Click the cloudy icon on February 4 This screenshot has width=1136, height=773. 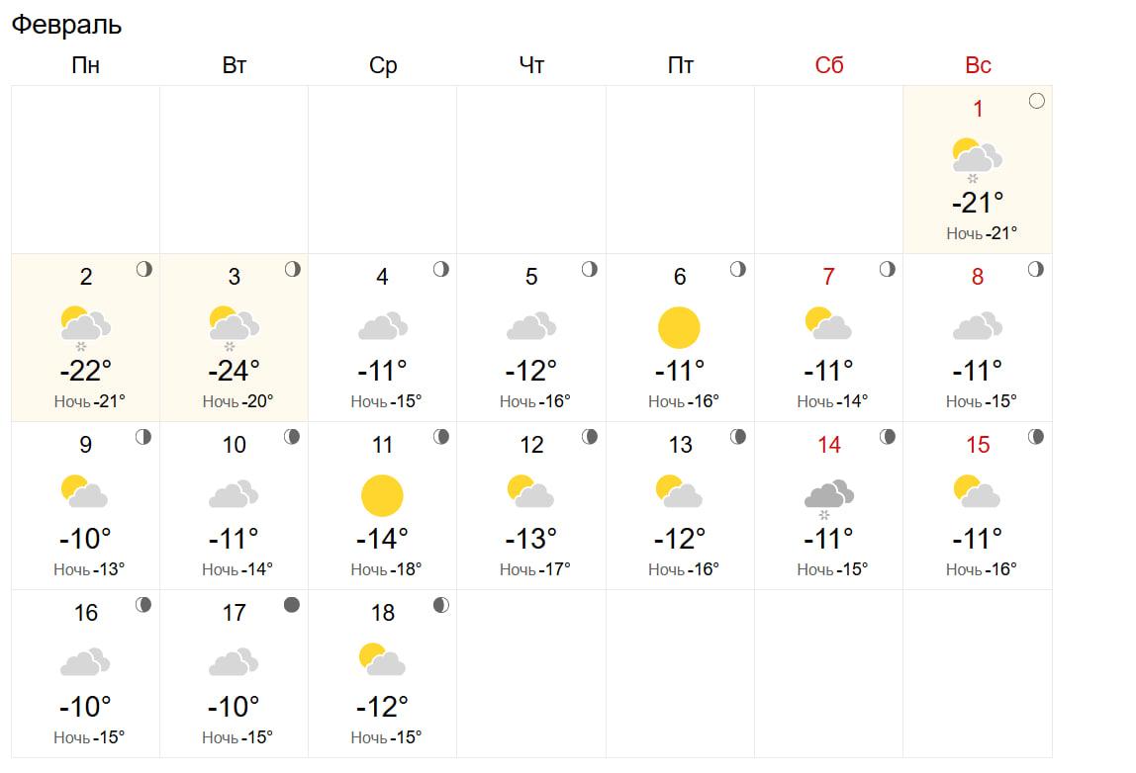(x=383, y=326)
